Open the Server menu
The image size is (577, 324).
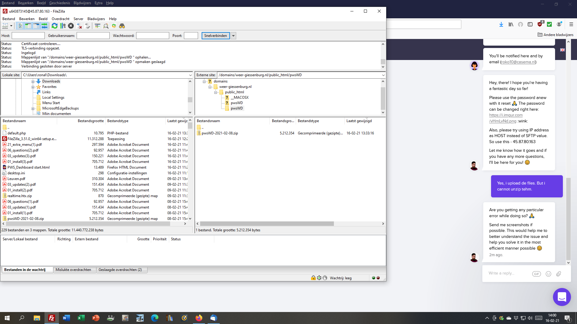(x=78, y=19)
